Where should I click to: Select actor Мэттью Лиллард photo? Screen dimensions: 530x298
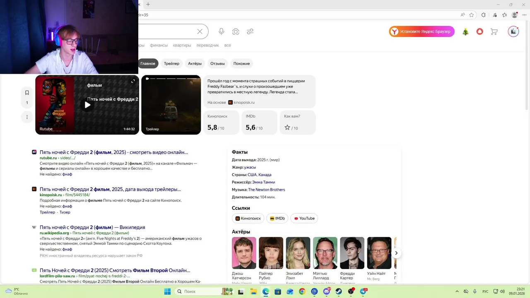click(x=325, y=253)
